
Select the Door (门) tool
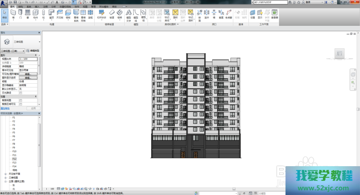[21, 14]
